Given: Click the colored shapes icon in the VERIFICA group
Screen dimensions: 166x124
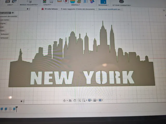Looking at the screenshot, I should (x=92, y=1).
